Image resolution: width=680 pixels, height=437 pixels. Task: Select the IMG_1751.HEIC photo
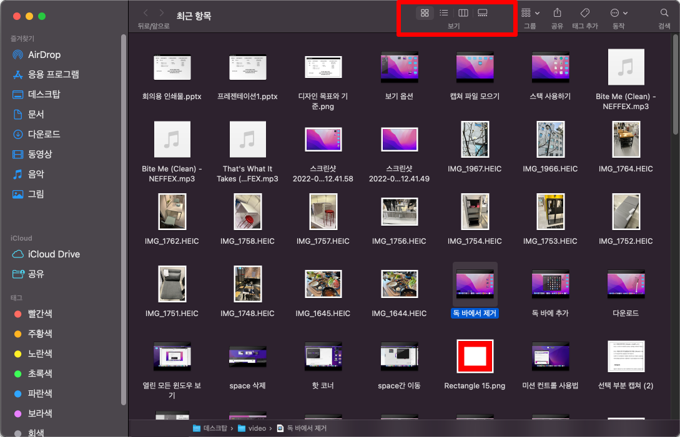[x=172, y=284]
